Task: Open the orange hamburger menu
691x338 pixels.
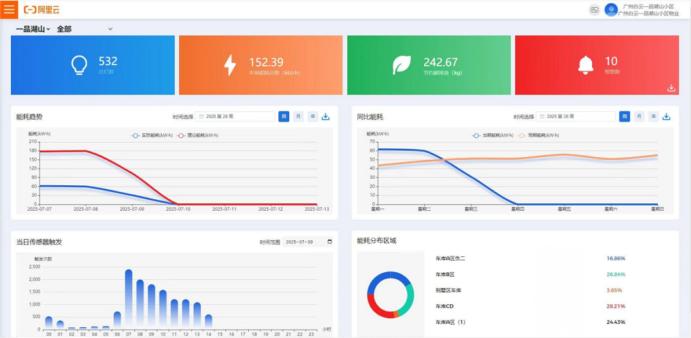Action: click(9, 10)
